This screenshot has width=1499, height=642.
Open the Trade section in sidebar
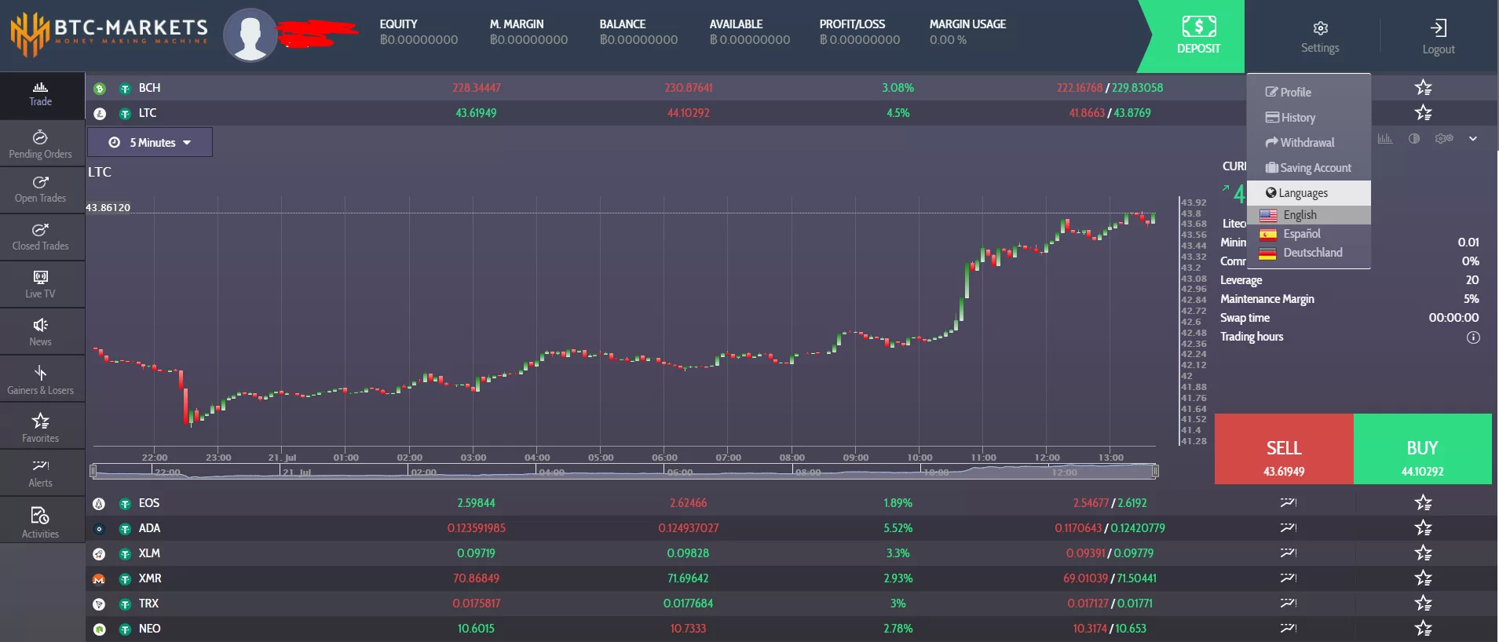41,94
